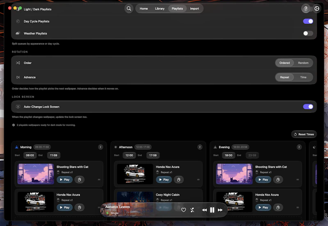Click the Evening sunset icon
This screenshot has height=226, width=328.
pos(215,147)
